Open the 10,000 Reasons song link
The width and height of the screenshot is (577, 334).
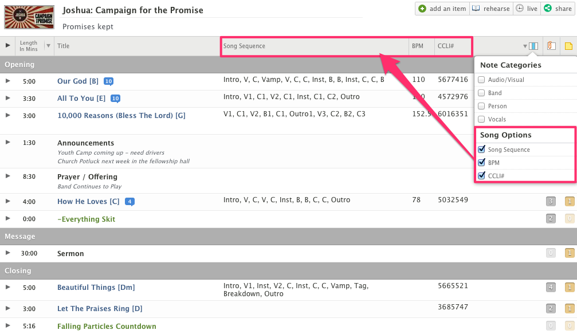121,116
